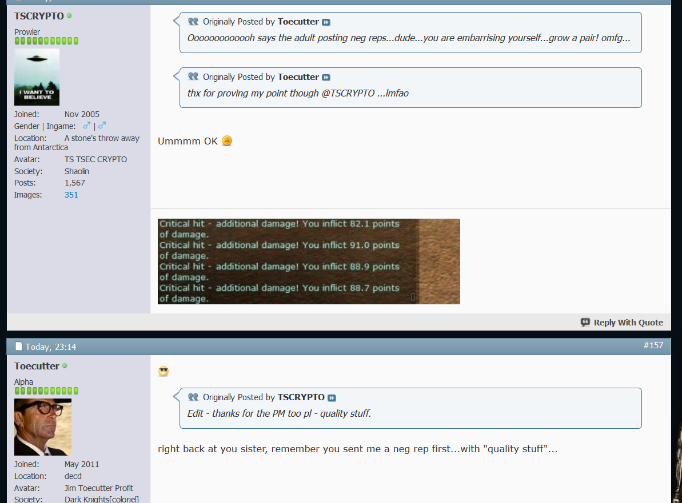Click Toecutter's green online status dot

click(x=65, y=366)
